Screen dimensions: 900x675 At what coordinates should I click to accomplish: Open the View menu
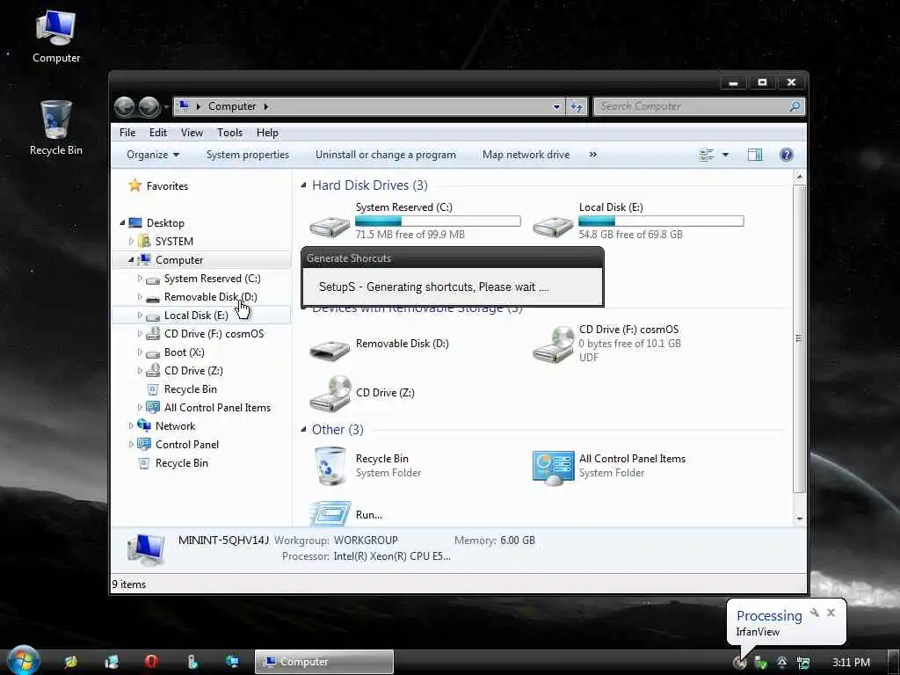coord(192,133)
